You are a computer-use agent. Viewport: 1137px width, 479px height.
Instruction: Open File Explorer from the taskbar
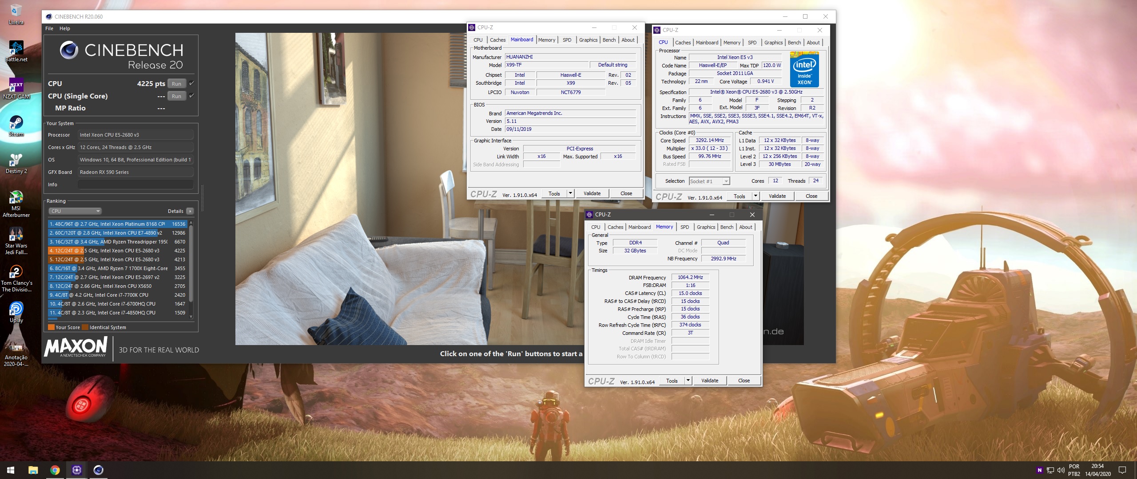coord(33,470)
